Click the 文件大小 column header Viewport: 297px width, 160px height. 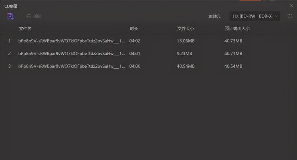point(186,28)
